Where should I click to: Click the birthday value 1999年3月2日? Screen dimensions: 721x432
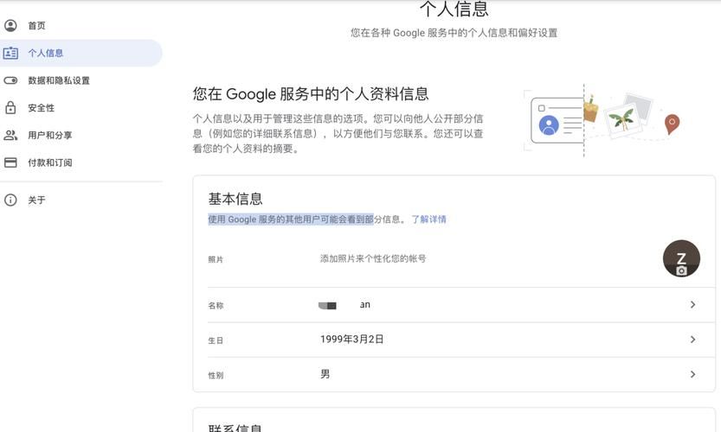pyautogui.click(x=351, y=340)
